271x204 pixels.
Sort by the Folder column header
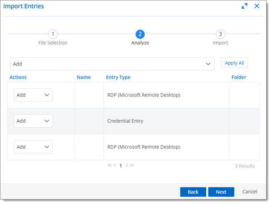(239, 77)
